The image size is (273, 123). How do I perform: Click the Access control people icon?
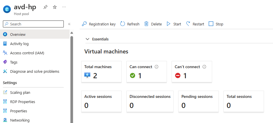point(5,53)
